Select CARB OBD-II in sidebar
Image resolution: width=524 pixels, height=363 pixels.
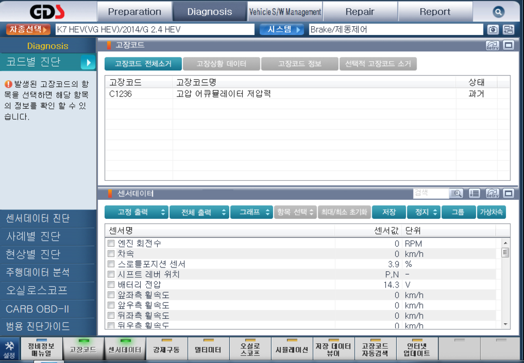[x=48, y=309]
